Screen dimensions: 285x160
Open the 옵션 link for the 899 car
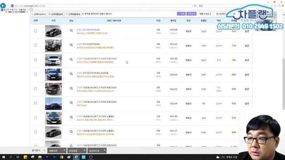click(x=247, y=89)
